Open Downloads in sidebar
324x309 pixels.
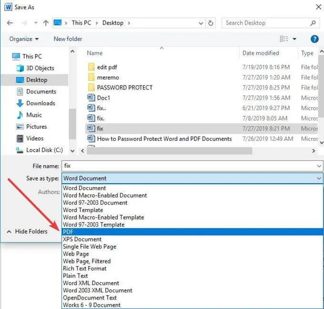[x=36, y=103]
